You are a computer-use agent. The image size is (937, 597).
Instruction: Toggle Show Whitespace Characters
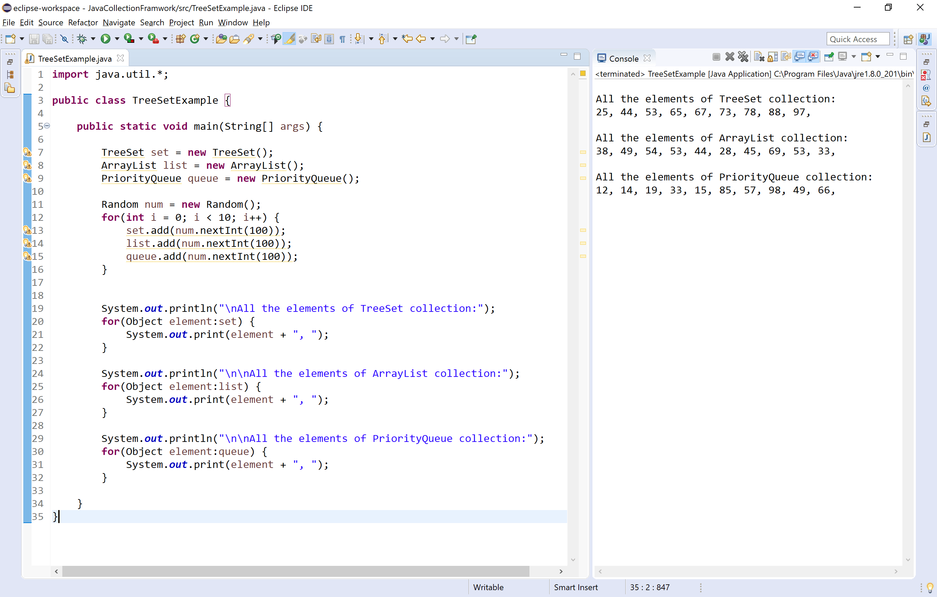coord(342,39)
